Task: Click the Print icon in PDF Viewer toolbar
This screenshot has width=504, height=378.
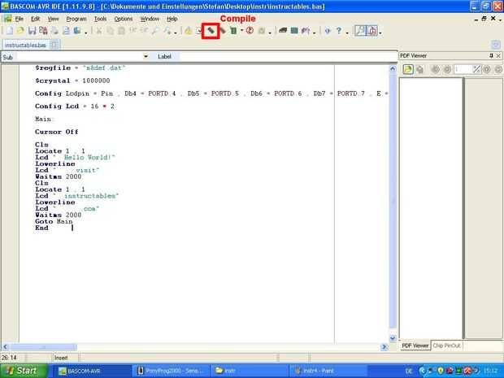Action: [419, 69]
